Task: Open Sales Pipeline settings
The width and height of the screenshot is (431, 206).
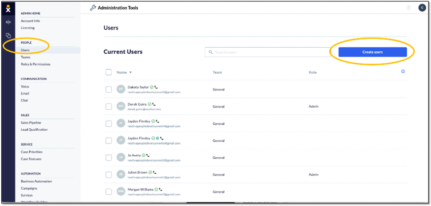Action: pos(31,123)
